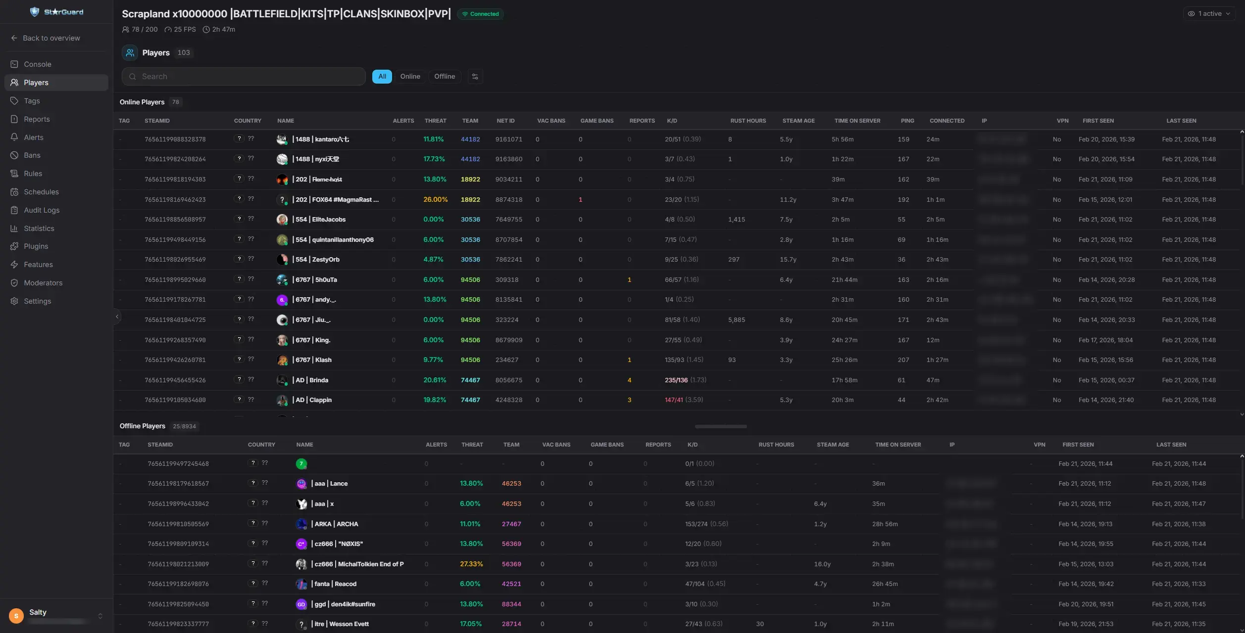Open player EliteJacobs' name entry
The width and height of the screenshot is (1245, 633).
(x=328, y=220)
